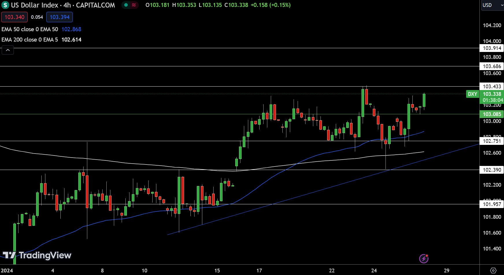504x275 pixels.
Task: Select the EMA 50 close indicator legend
Action: [30, 29]
